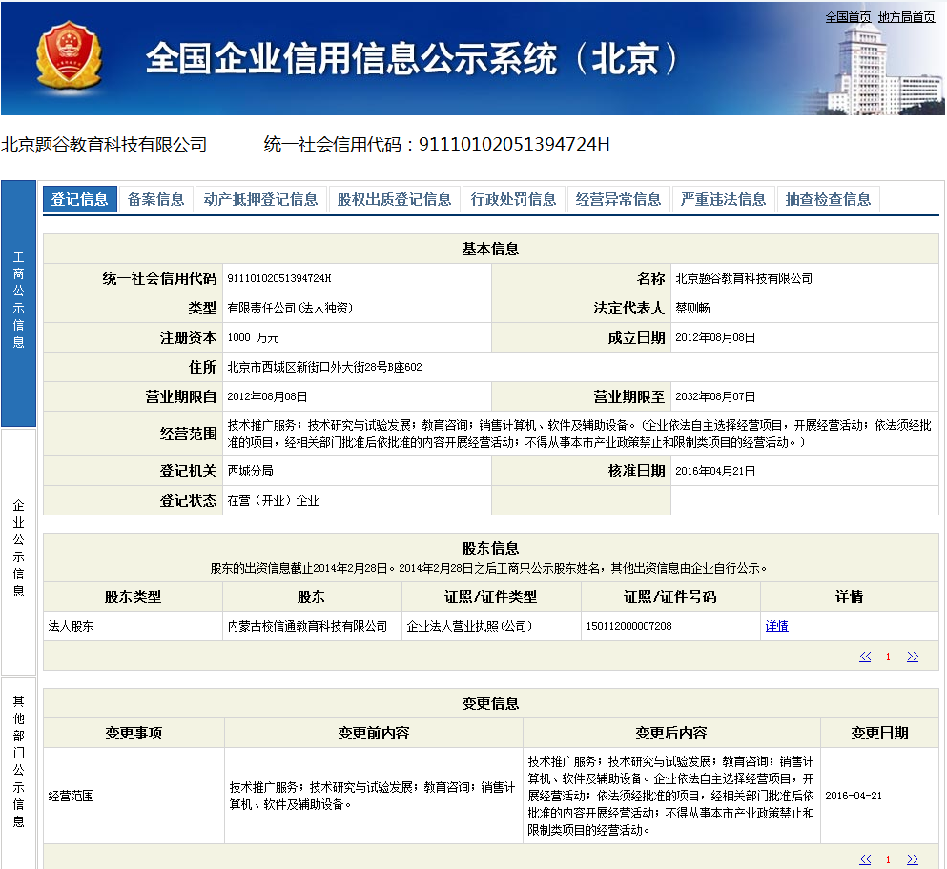Go to previous page in shareholder list
947x869 pixels.
click(x=865, y=657)
